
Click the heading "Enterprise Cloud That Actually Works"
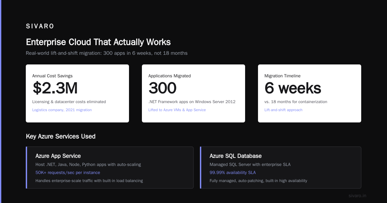(98, 42)
